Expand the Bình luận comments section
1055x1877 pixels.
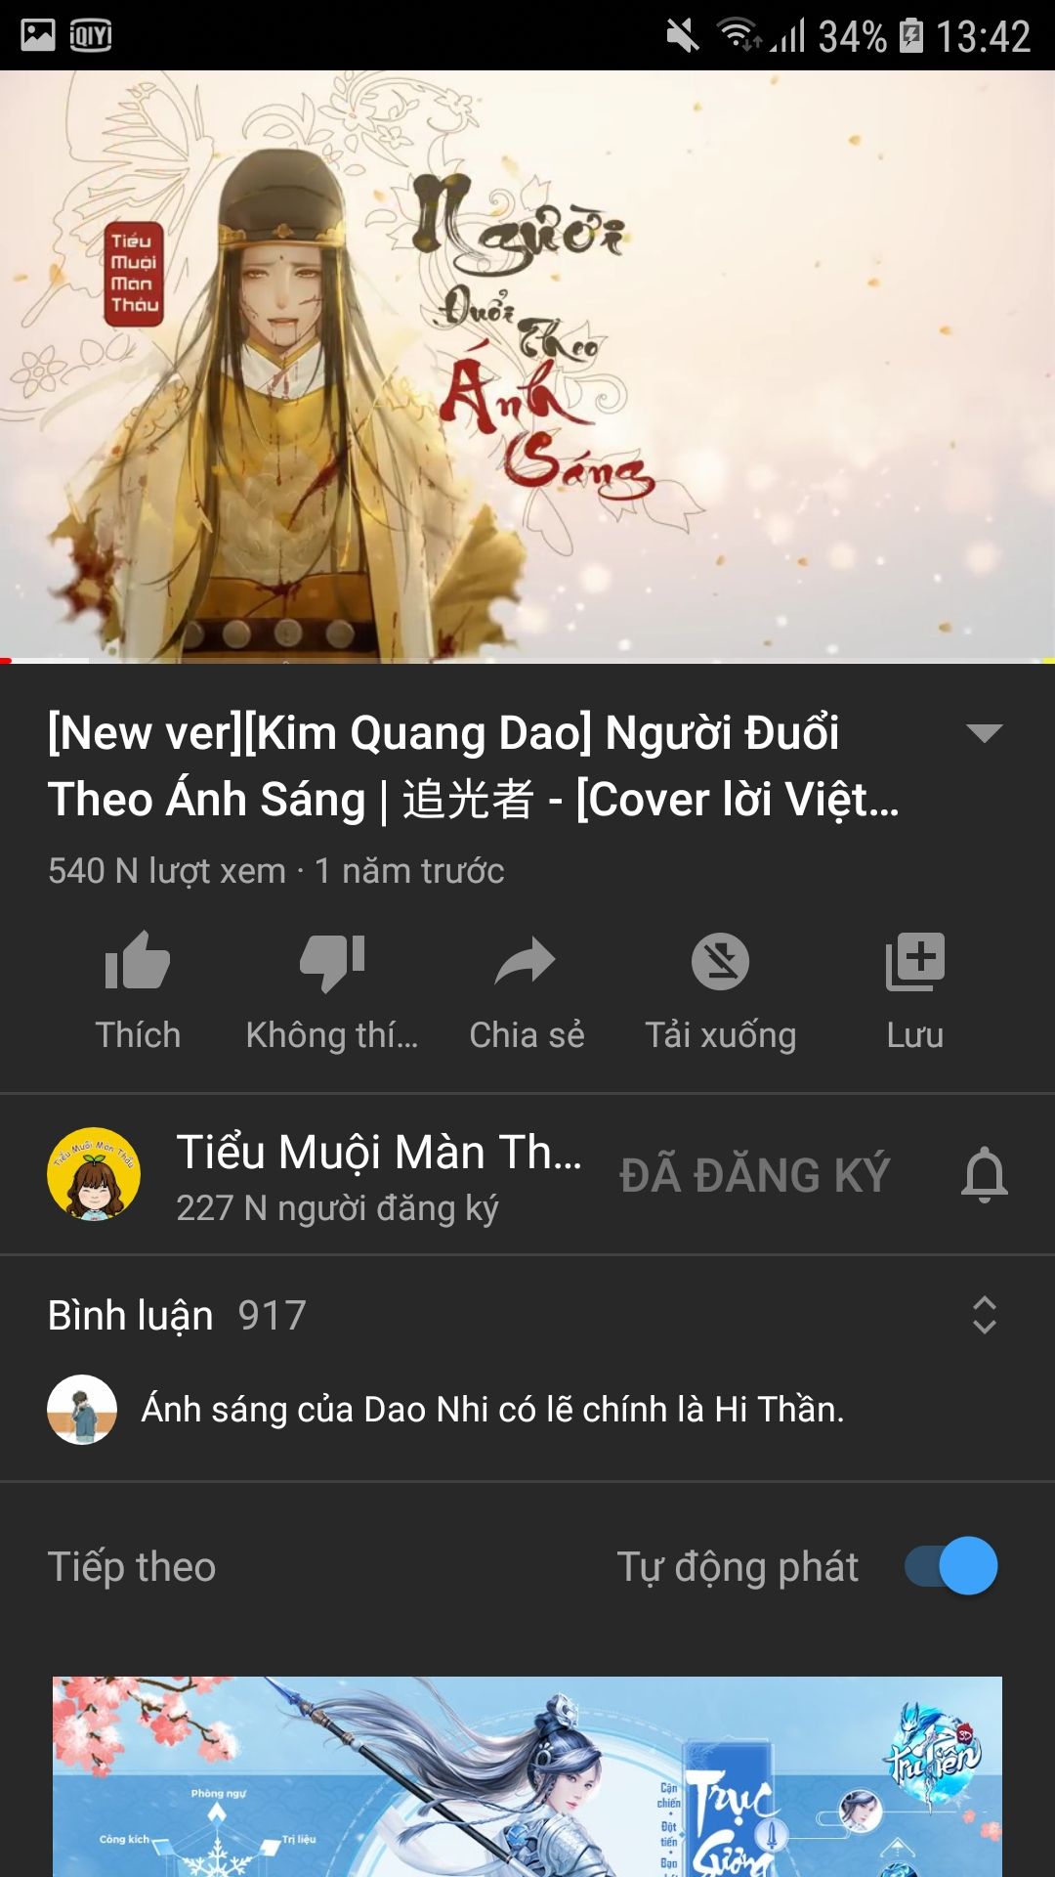pyautogui.click(x=985, y=1316)
